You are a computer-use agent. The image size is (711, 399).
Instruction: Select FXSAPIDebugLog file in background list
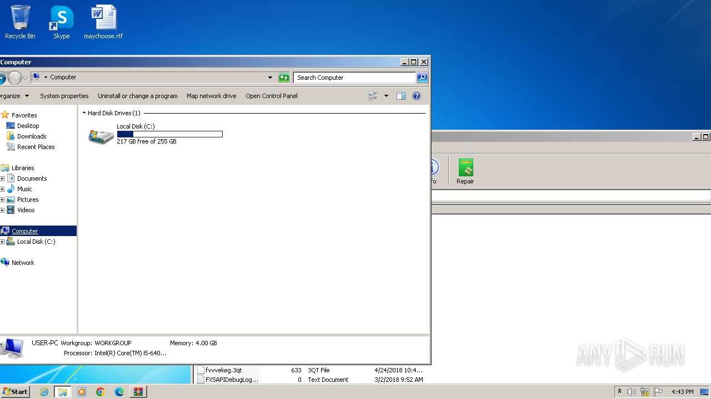(x=231, y=380)
